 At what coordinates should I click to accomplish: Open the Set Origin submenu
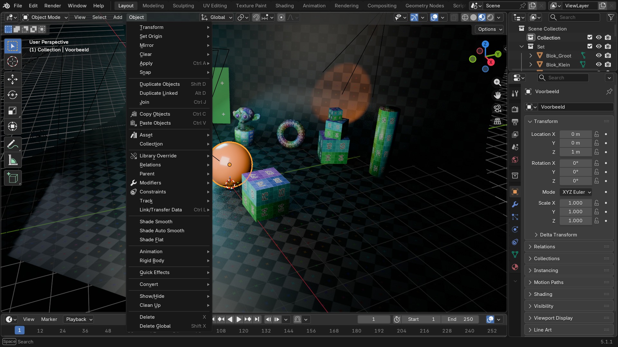pyautogui.click(x=169, y=36)
